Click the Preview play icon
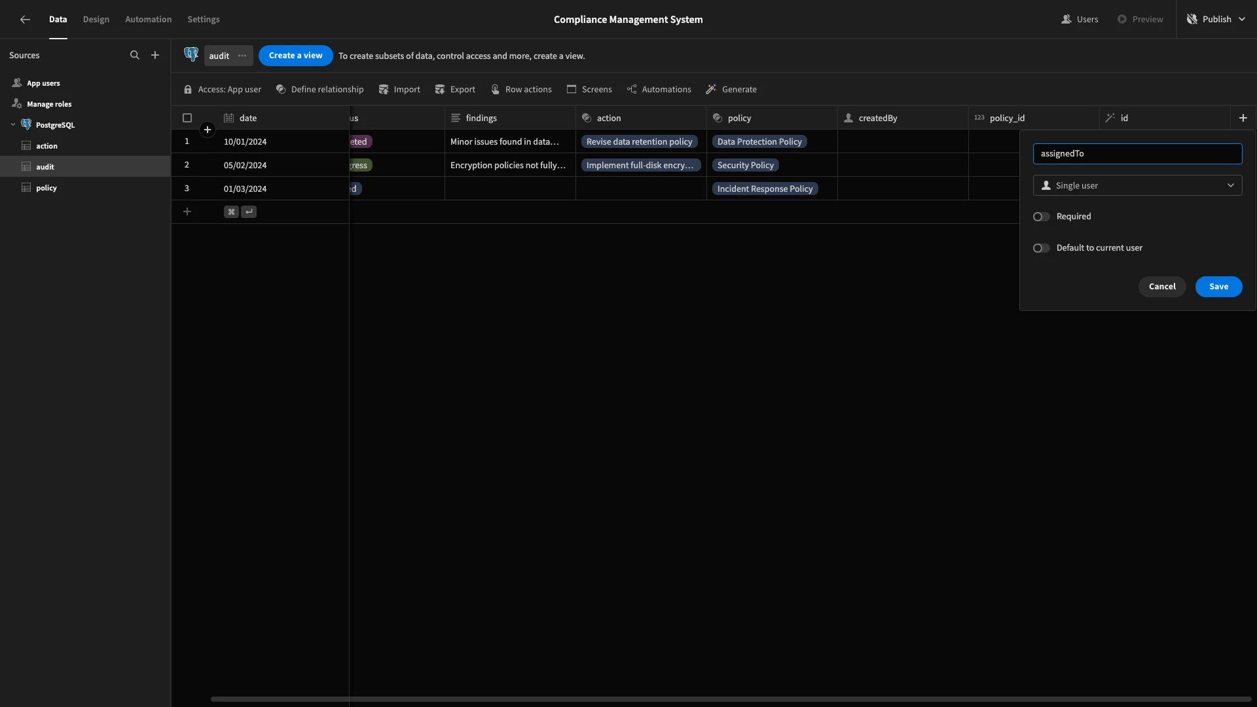The height and width of the screenshot is (707, 1257). (x=1122, y=20)
